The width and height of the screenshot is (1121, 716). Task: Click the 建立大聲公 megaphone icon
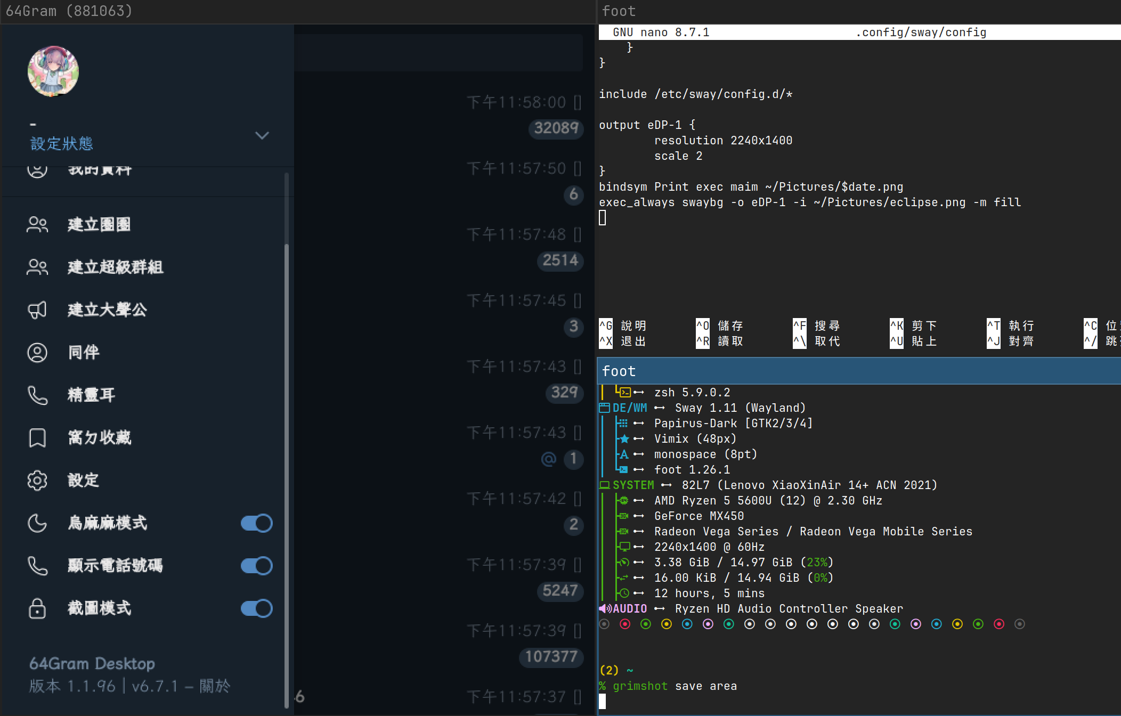(x=37, y=310)
